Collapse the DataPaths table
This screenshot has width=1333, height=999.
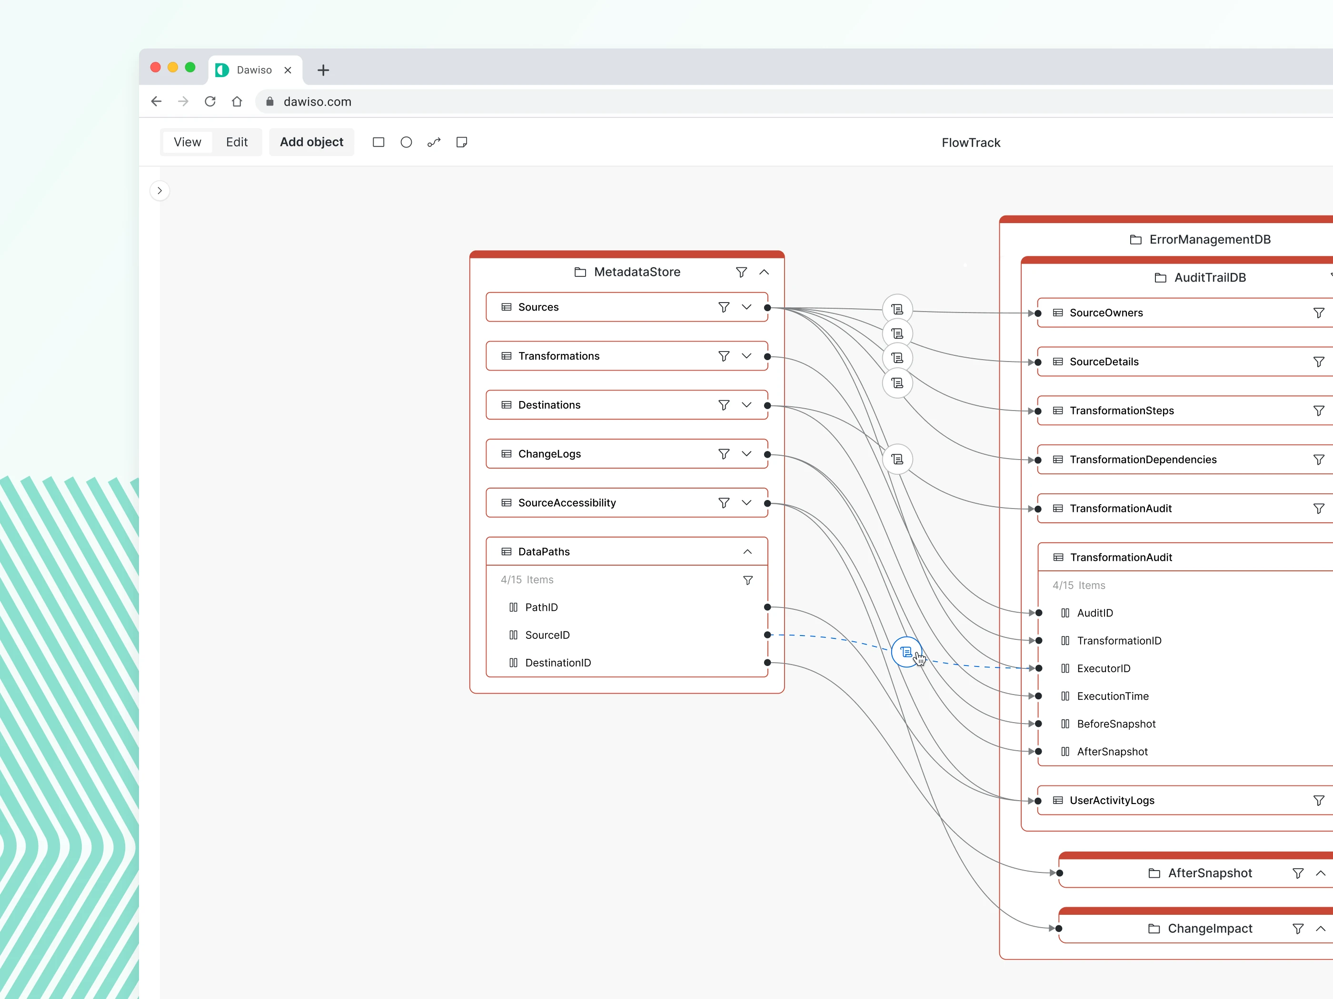click(x=747, y=551)
